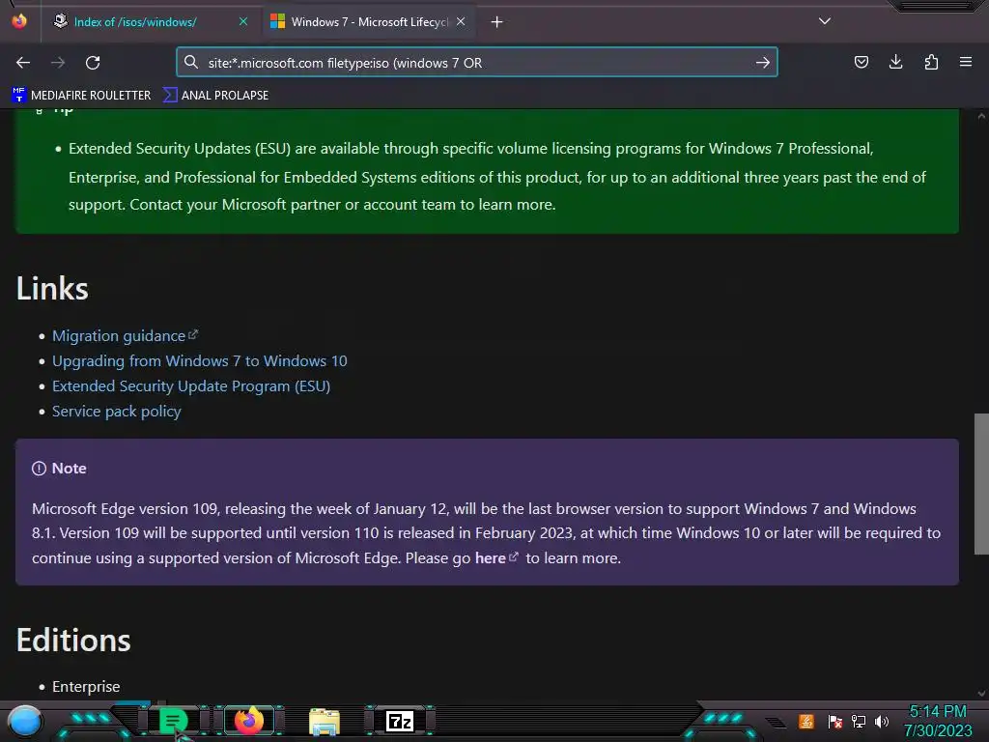The height and width of the screenshot is (742, 989).
Task: Open the Start orb menu
Action: [x=24, y=721]
